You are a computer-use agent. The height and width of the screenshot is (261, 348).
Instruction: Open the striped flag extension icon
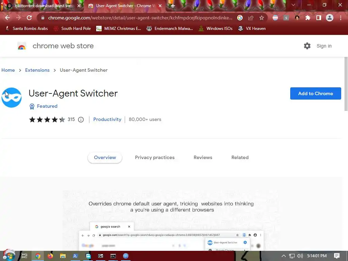[x=275, y=18]
